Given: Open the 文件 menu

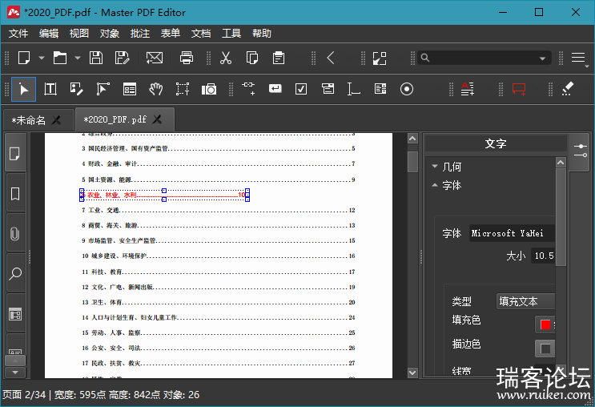Looking at the screenshot, I should click(18, 34).
